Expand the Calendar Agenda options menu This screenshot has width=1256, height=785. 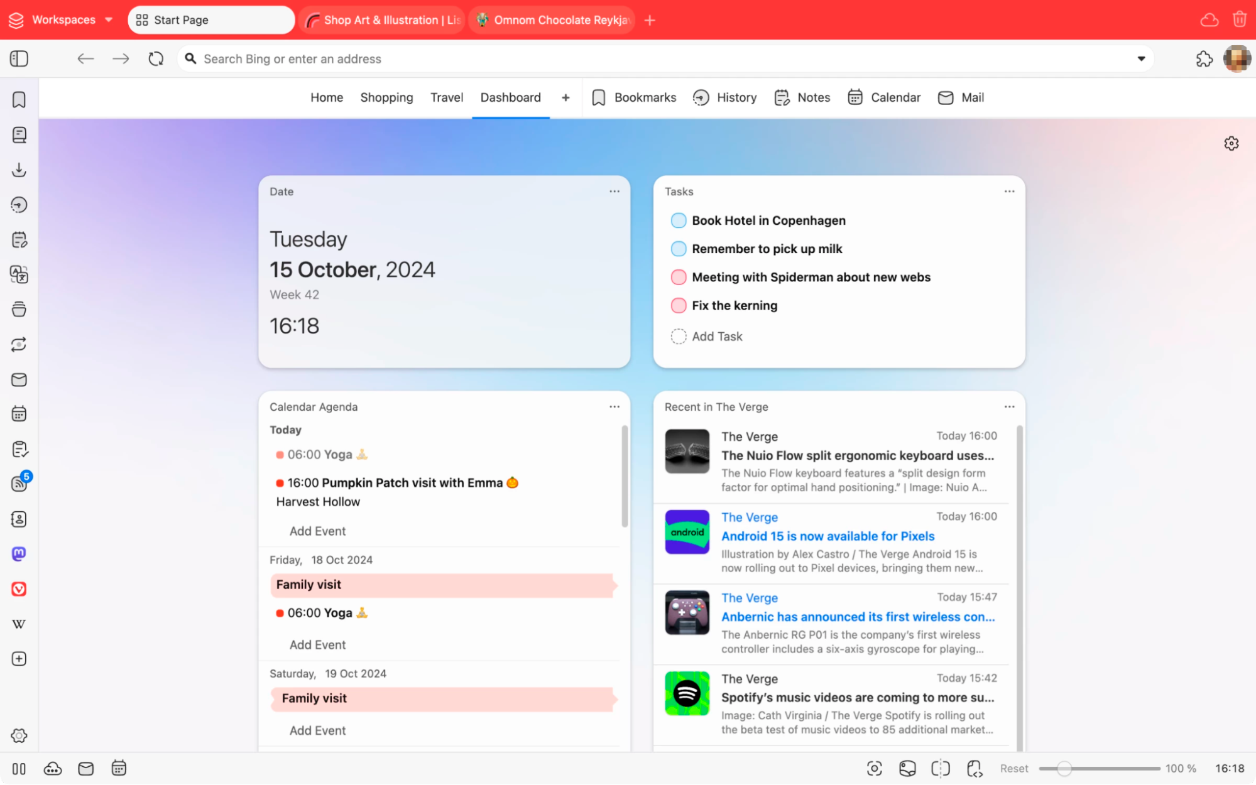click(614, 407)
